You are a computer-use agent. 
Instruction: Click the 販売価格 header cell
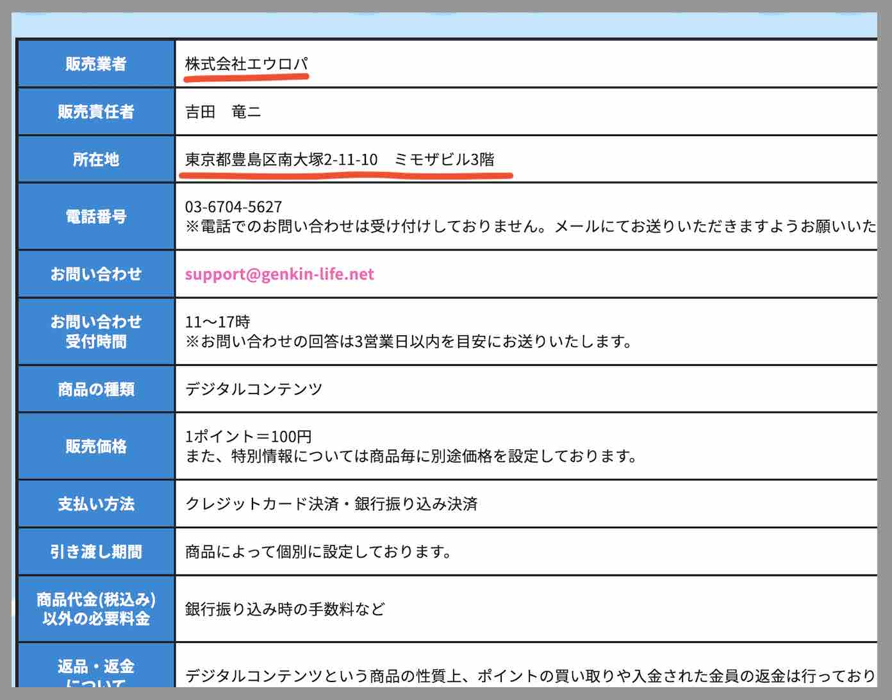(95, 446)
